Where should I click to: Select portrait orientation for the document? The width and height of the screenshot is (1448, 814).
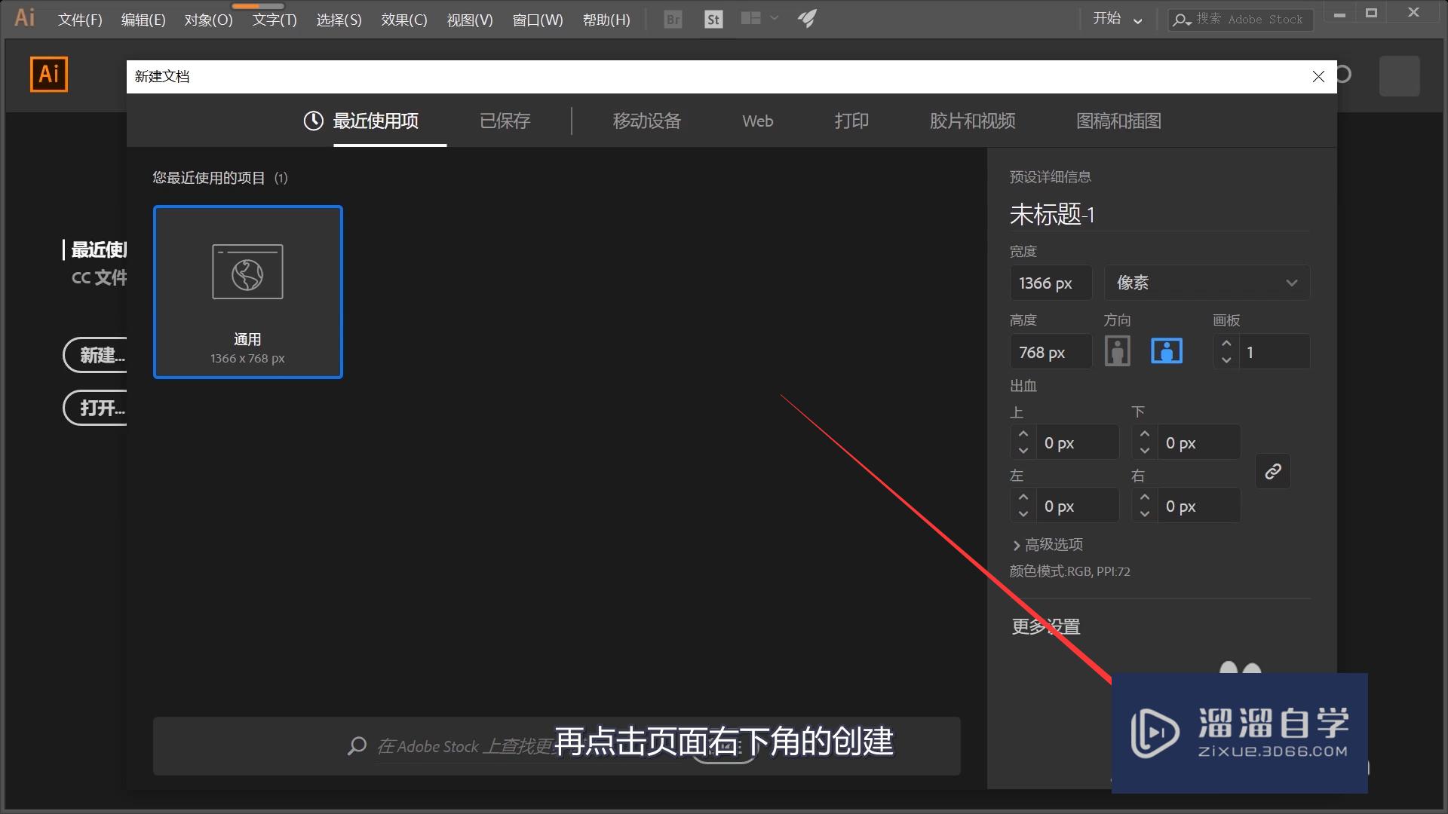[1117, 350]
